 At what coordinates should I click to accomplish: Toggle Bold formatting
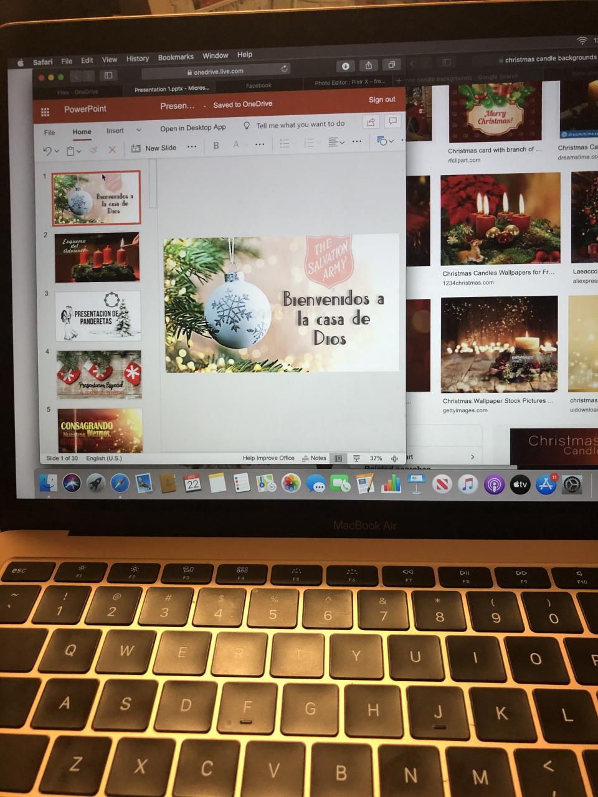[216, 146]
